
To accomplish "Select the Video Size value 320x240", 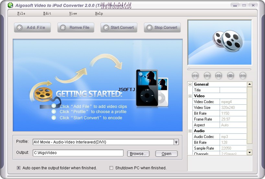I will pos(233,108).
